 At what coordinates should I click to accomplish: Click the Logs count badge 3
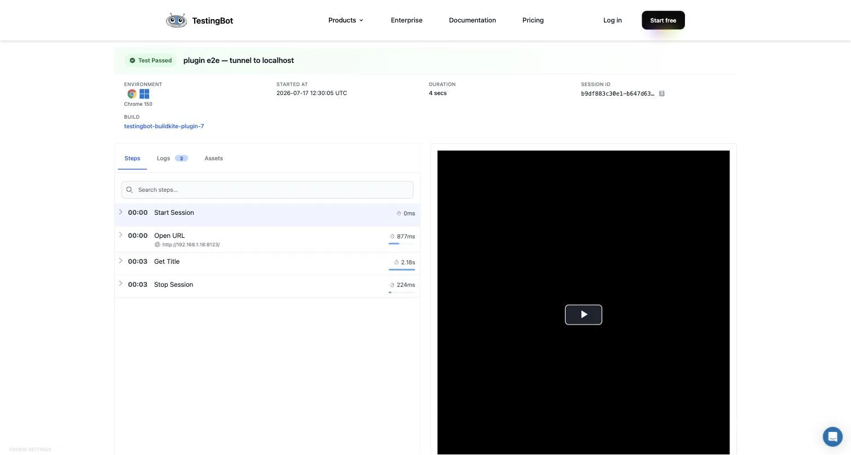coord(181,159)
